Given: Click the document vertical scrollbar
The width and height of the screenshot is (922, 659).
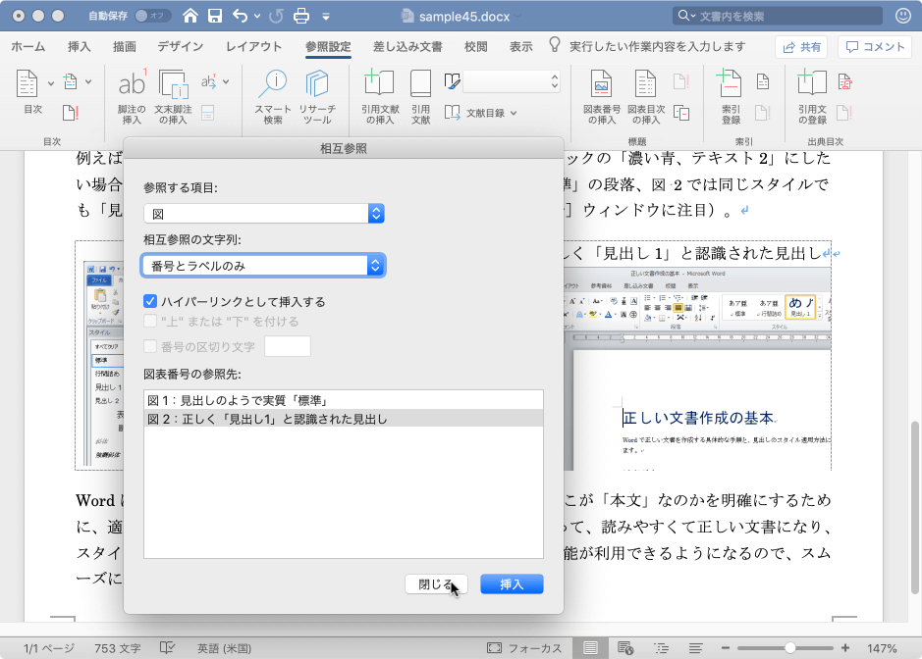Looking at the screenshot, I should point(914,507).
